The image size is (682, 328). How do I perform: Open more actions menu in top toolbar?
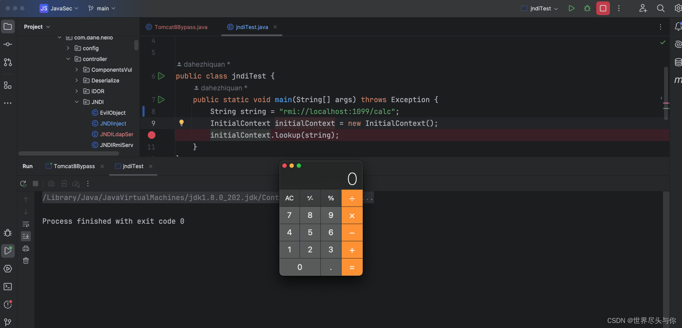pyautogui.click(x=619, y=8)
